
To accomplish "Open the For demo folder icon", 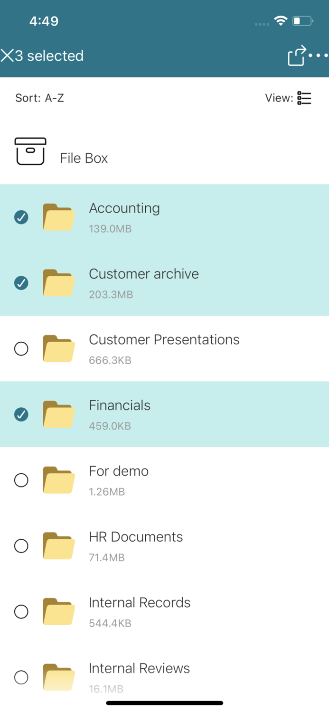I will [x=58, y=480].
